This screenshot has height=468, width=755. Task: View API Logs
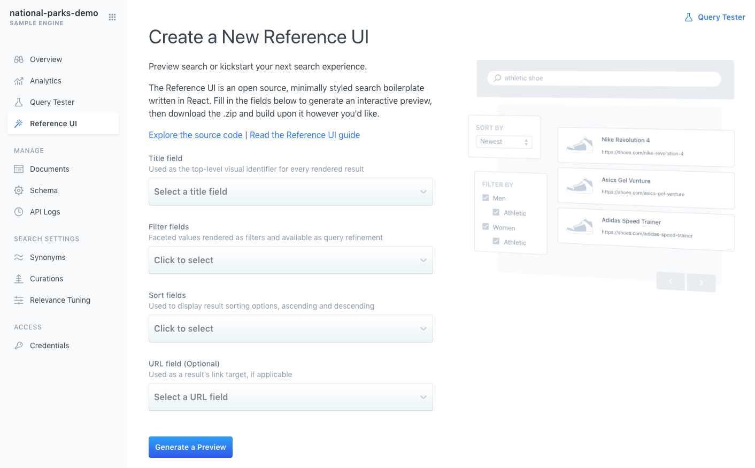click(19, 211)
